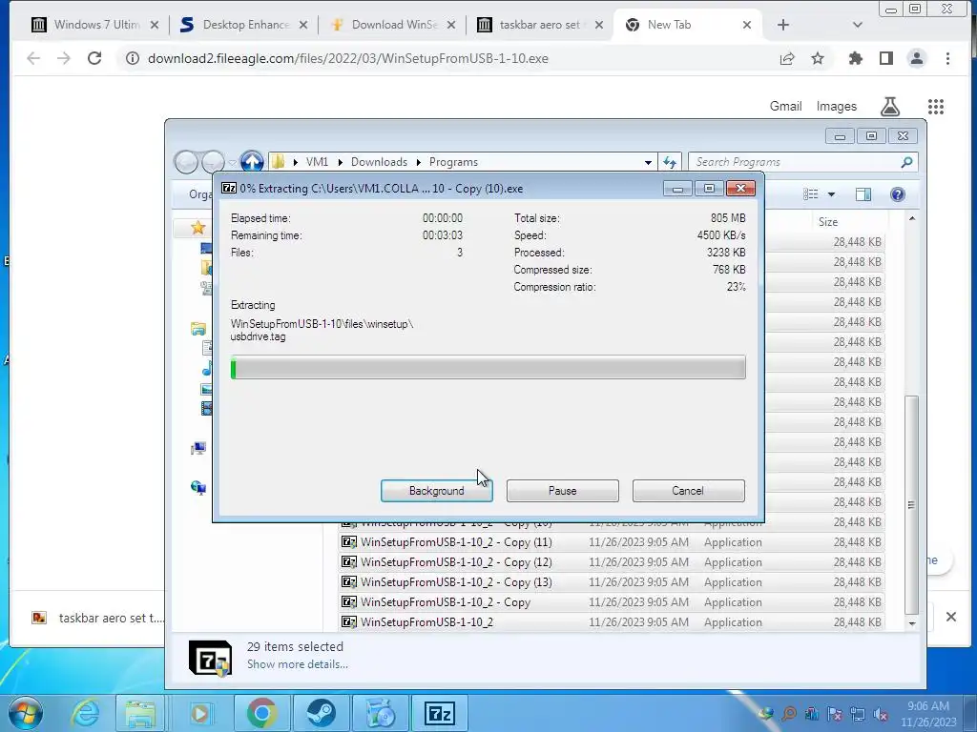This screenshot has height=732, width=977.
Task: Open Chrome tab search chevron
Action: (858, 25)
